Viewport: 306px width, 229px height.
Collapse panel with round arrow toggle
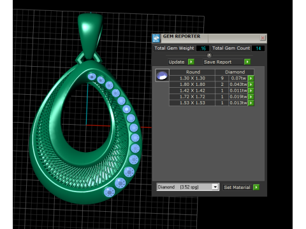(209, 55)
